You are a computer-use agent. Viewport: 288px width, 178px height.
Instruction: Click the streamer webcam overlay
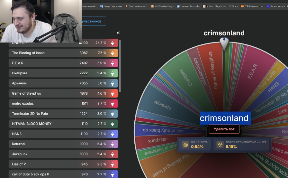coord(41,21)
